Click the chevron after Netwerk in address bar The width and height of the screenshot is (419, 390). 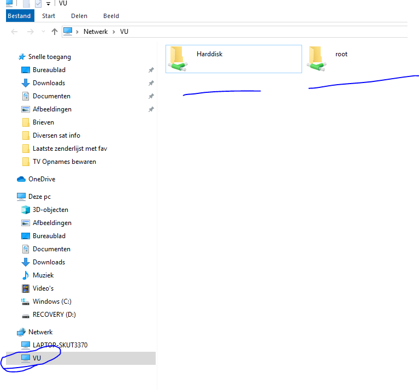tap(115, 32)
